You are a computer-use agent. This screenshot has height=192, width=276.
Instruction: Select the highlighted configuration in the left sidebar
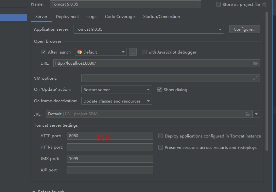click(13, 18)
